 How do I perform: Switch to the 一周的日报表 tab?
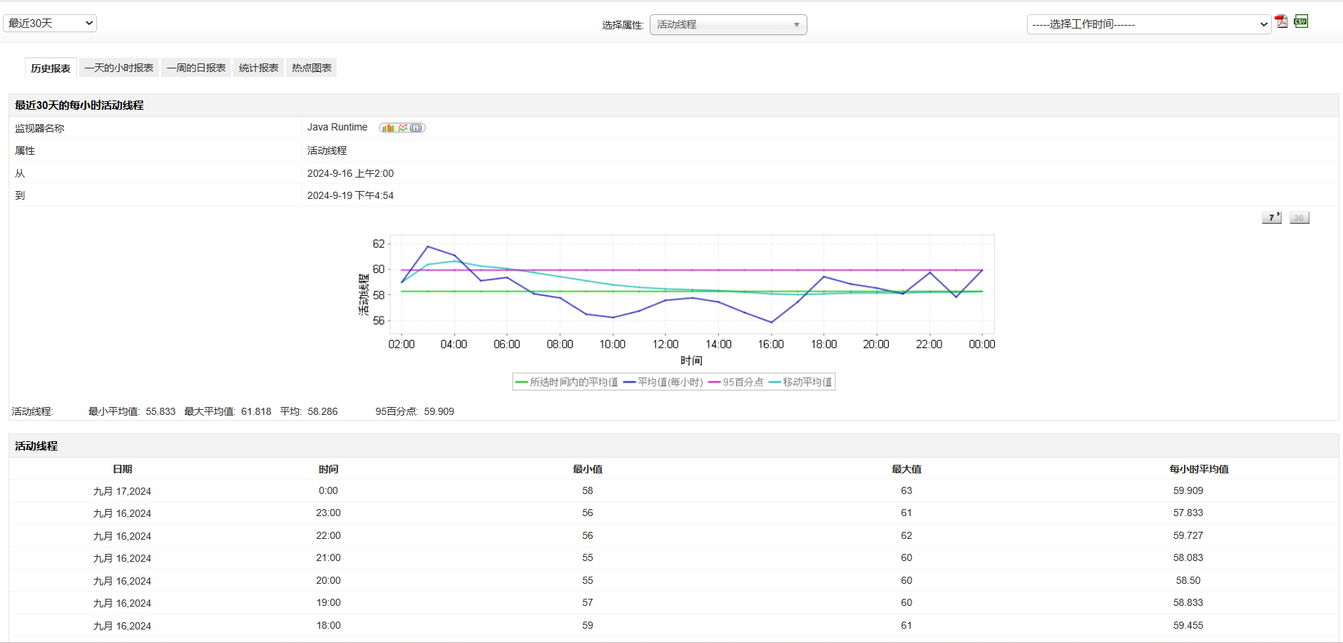point(196,68)
